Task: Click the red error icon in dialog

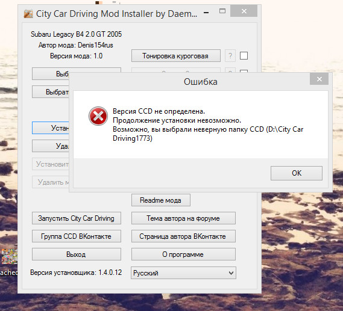Action: (98, 116)
